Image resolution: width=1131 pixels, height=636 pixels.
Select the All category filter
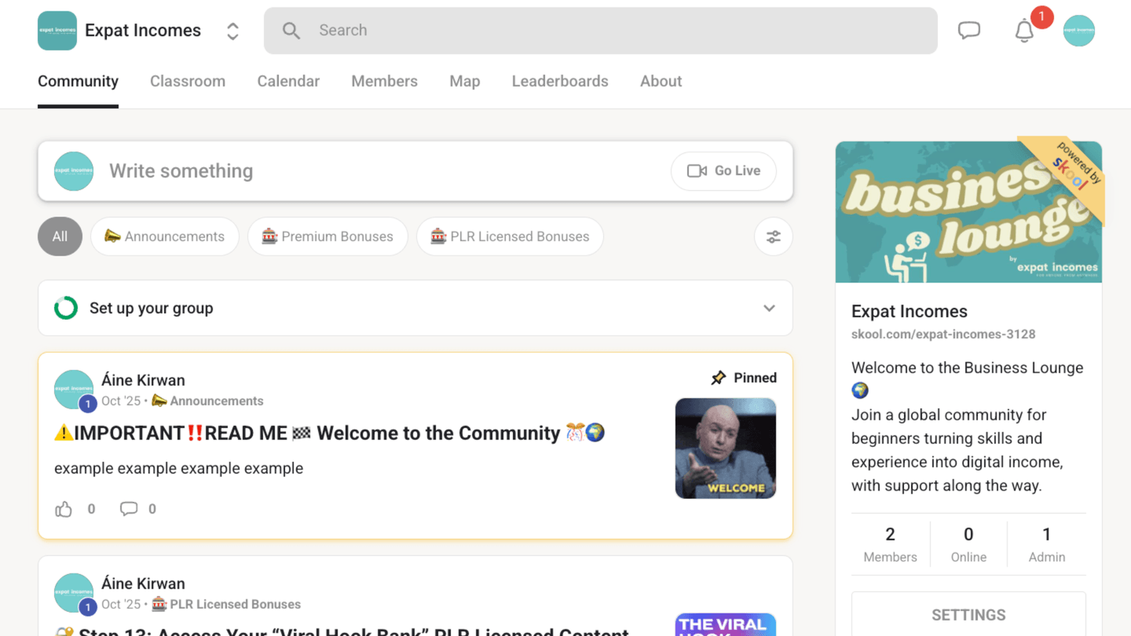click(x=60, y=237)
